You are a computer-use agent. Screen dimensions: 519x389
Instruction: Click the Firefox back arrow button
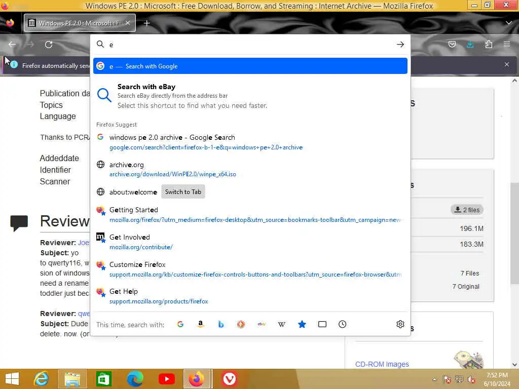(12, 45)
